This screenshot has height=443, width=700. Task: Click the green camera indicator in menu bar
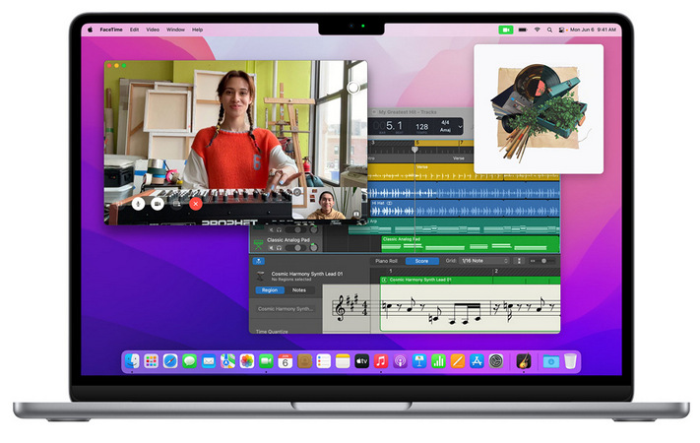(506, 30)
